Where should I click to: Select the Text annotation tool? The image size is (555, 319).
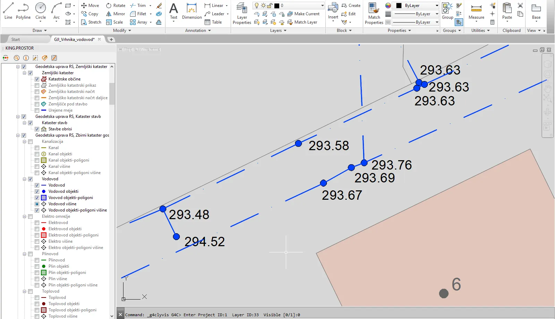pos(173,11)
